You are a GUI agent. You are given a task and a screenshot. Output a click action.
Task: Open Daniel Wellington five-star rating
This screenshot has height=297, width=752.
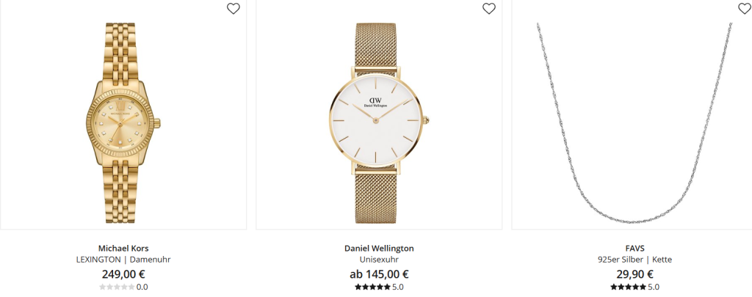[372, 287]
